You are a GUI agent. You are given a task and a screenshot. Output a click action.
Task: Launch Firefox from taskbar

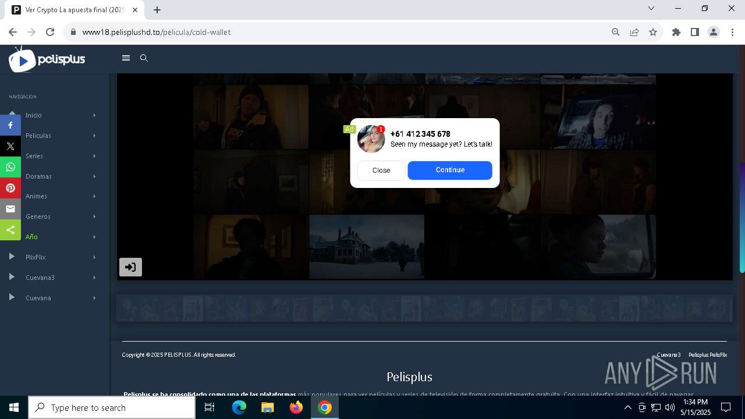click(x=296, y=407)
